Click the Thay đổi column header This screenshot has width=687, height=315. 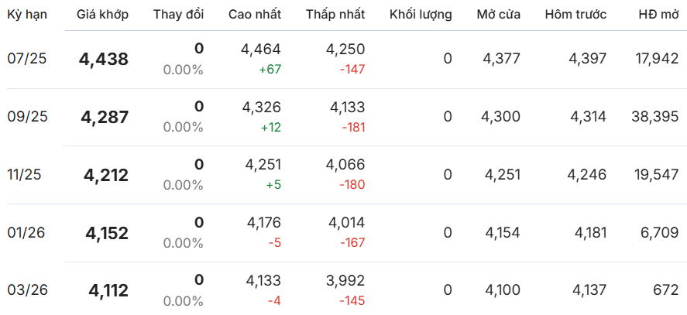click(x=178, y=15)
